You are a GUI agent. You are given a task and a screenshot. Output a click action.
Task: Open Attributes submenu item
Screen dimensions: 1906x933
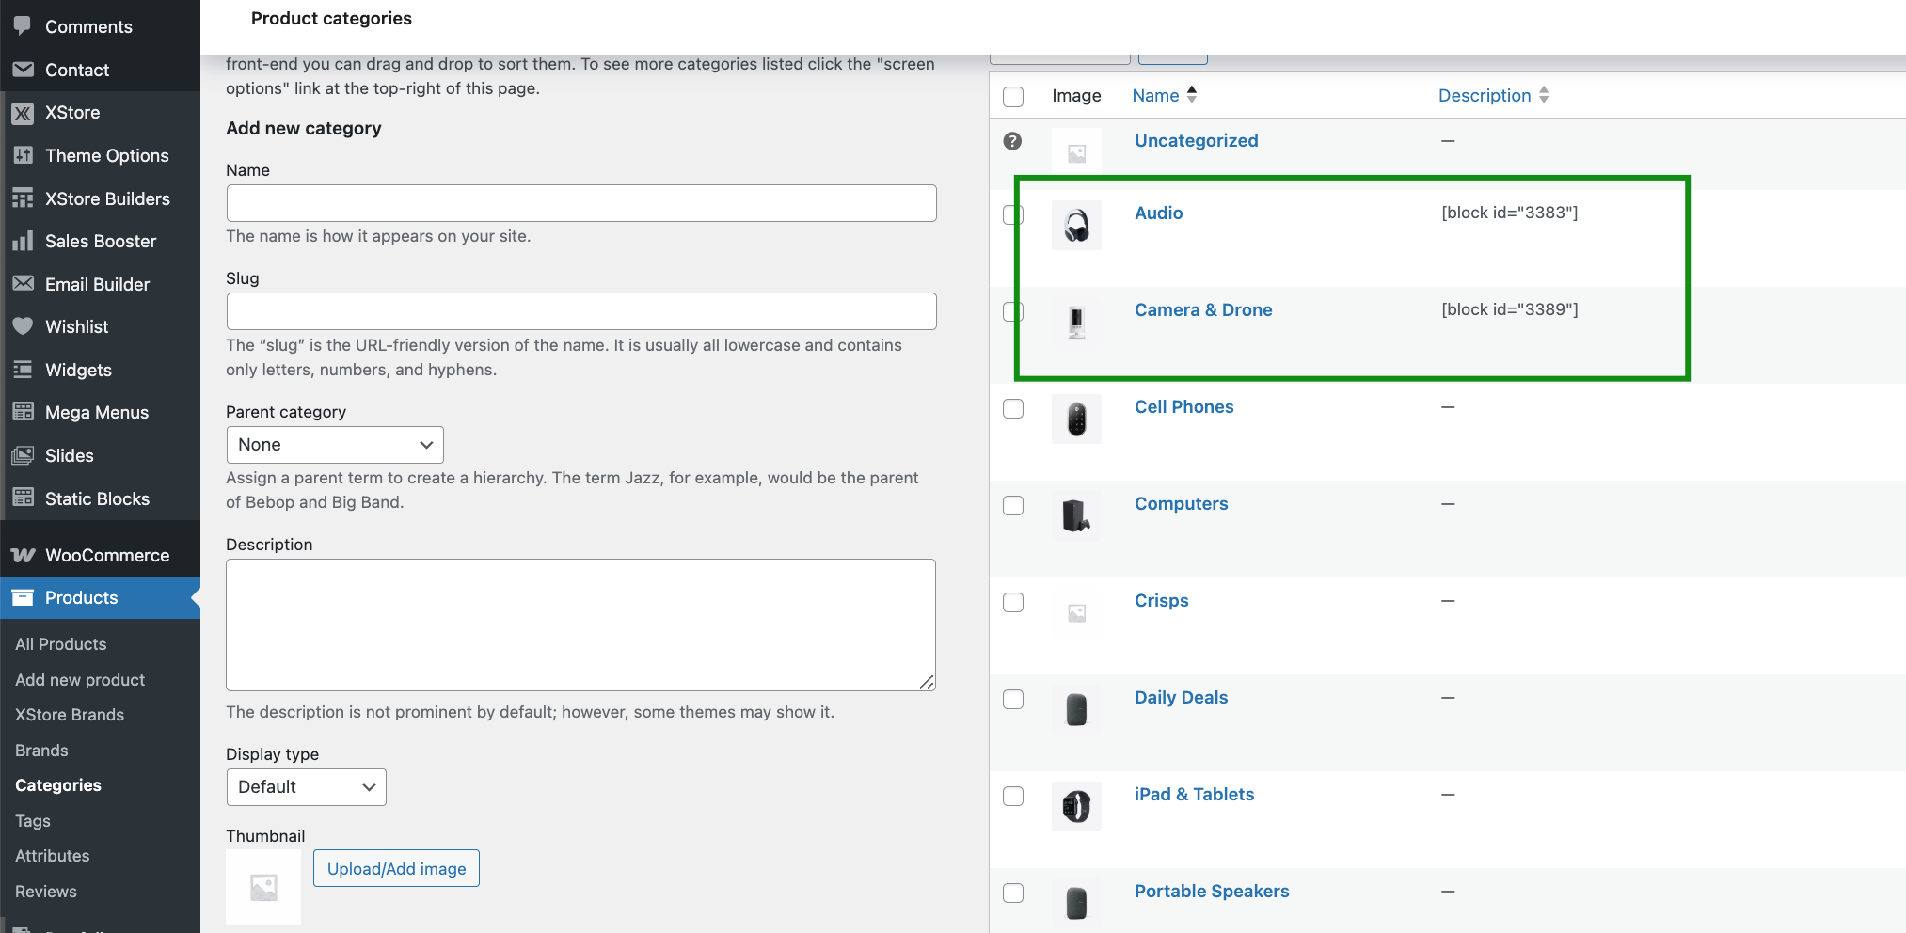(x=53, y=856)
